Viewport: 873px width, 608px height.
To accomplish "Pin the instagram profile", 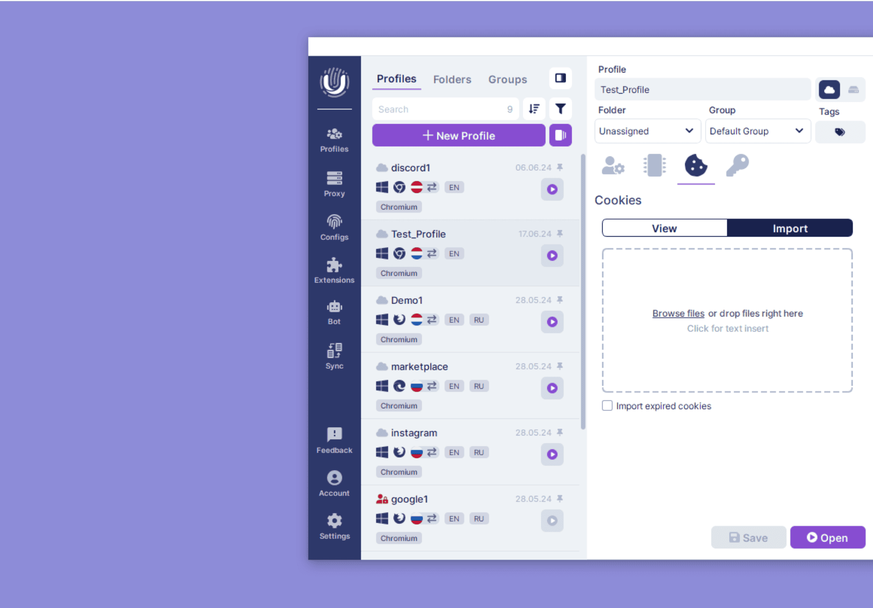I will (x=560, y=432).
